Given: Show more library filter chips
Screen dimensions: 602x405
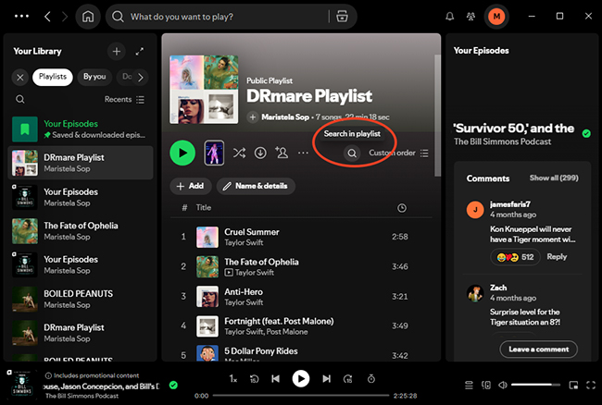Looking at the screenshot, I should (x=141, y=78).
